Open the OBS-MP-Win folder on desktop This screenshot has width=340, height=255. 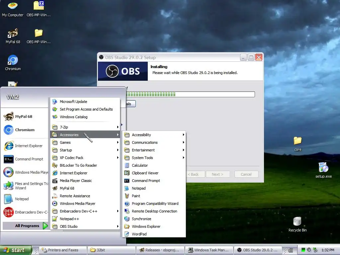coord(39,36)
